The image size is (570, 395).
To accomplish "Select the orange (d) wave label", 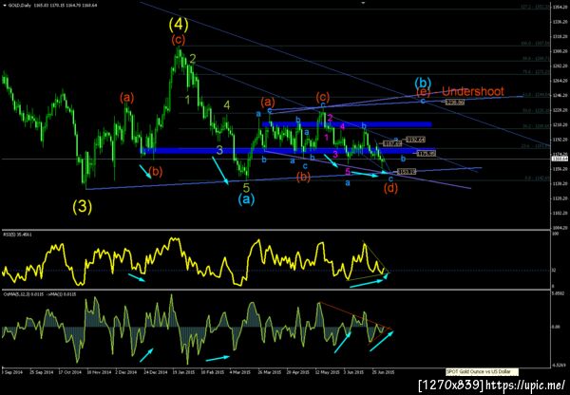I will pos(390,188).
